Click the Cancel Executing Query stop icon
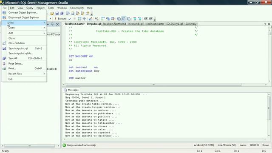This screenshot has height=153, width=272. point(75,19)
